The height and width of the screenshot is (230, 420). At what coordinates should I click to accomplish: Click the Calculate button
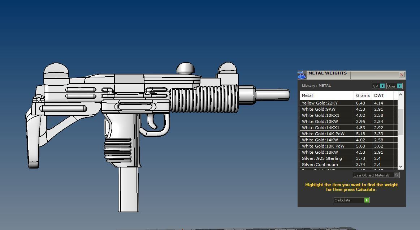(352, 200)
